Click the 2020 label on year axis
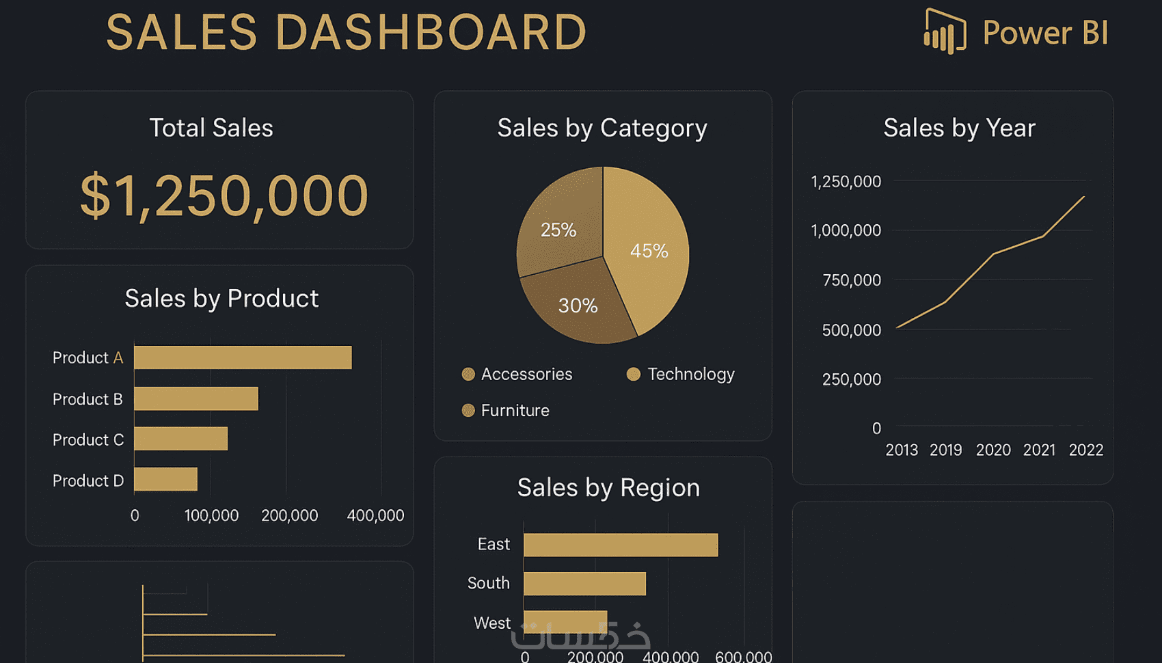1162x663 pixels. pos(992,450)
